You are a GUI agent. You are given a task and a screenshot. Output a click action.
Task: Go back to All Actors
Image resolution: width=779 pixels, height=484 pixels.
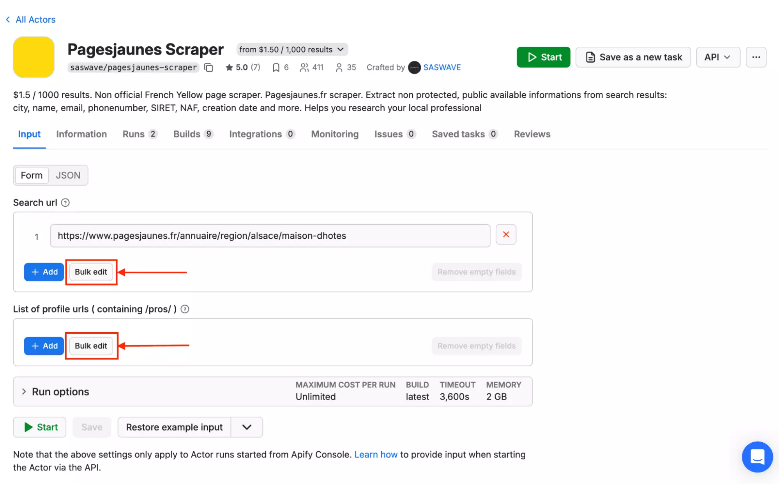[x=31, y=19]
